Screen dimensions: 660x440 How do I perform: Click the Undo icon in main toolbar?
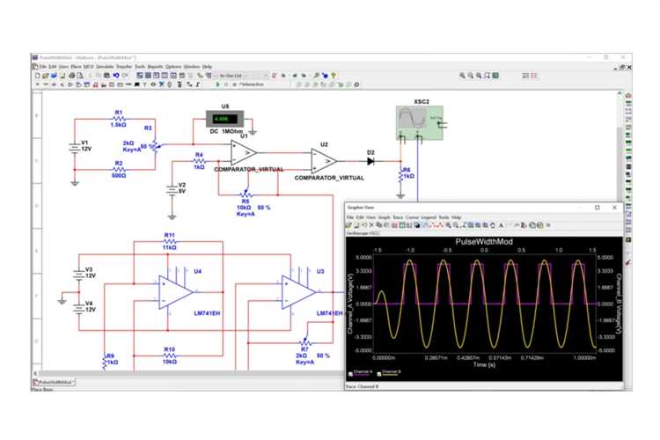click(x=116, y=76)
